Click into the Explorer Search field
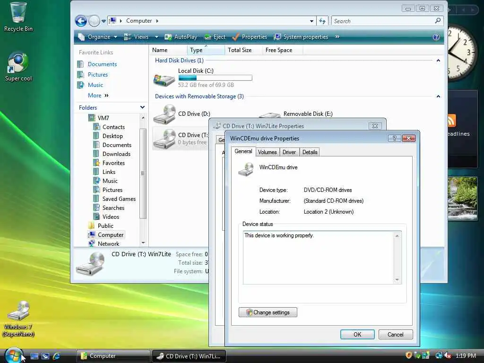This screenshot has height=363, width=484. (x=383, y=21)
